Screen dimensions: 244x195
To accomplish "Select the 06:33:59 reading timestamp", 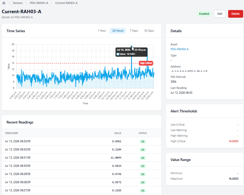I will (17, 141).
